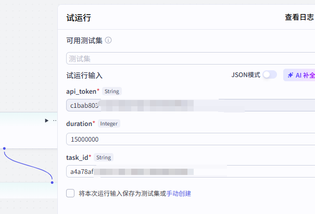Open 查看日志 to view logs
Image resolution: width=315 pixels, height=214 pixels.
pyautogui.click(x=299, y=17)
